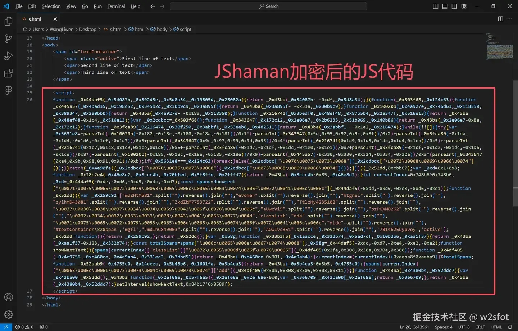Click Ln 26, Col 3961 status item
This screenshot has height=331, width=518.
[x=414, y=327]
